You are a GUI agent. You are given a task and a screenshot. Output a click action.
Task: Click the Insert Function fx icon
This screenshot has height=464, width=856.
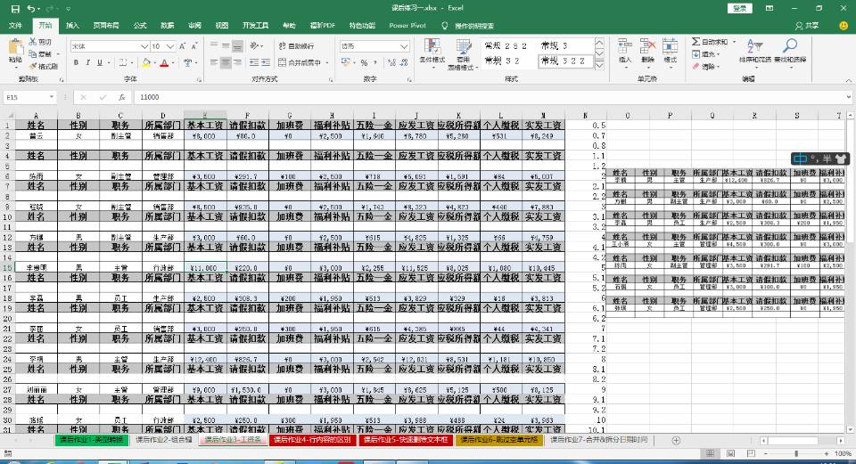[x=121, y=97]
